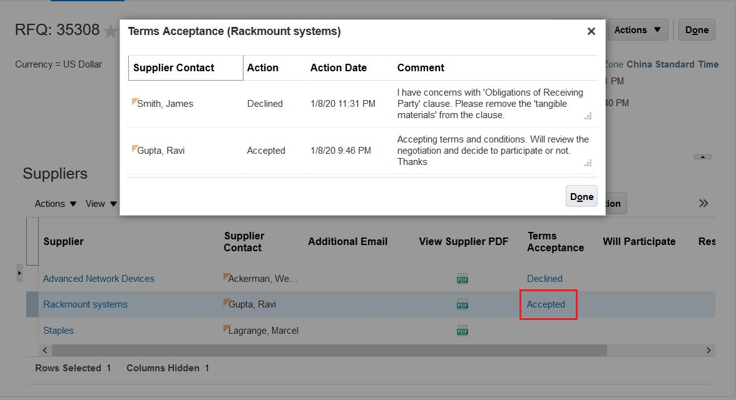
Task: Open the Staples supplier PDF icon
Action: coord(463,331)
